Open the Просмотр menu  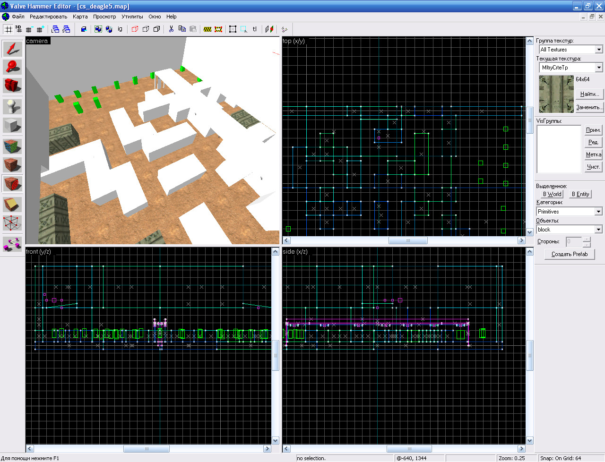click(x=104, y=17)
